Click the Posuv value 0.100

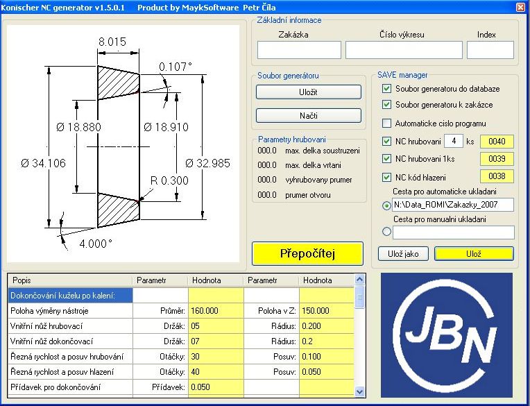(327, 357)
